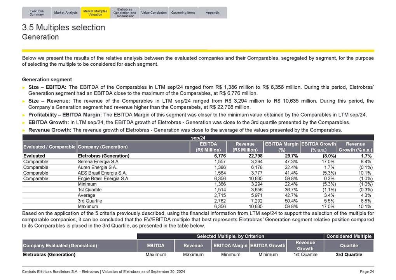Click the bold "3rd Quartile" considered multiple value
The height and width of the screenshot is (280, 396).
click(x=349, y=255)
